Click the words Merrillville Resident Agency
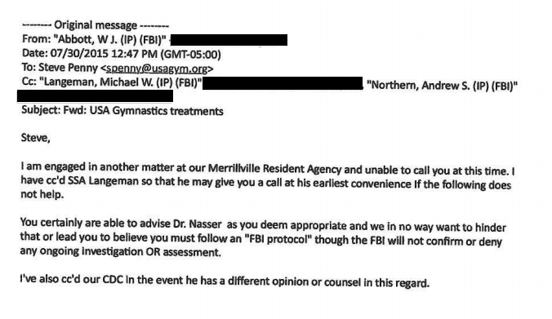This screenshot has height=319, width=552. point(274,168)
